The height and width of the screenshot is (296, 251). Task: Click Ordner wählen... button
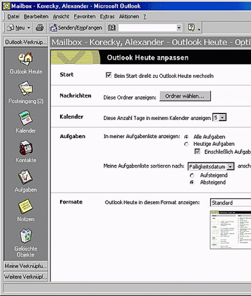pyautogui.click(x=185, y=96)
